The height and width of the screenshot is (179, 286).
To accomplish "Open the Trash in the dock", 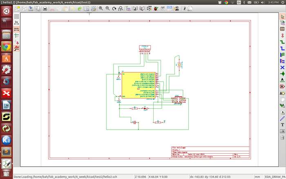I will point(7,173).
